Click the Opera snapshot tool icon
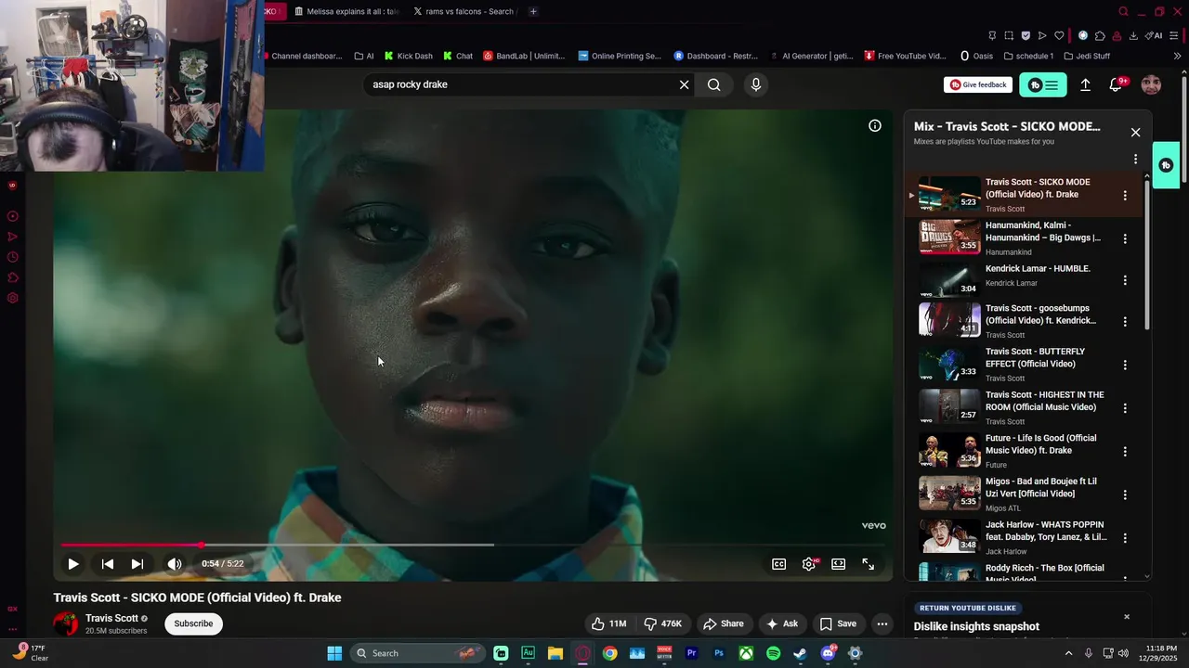The width and height of the screenshot is (1189, 668). tap(1009, 35)
